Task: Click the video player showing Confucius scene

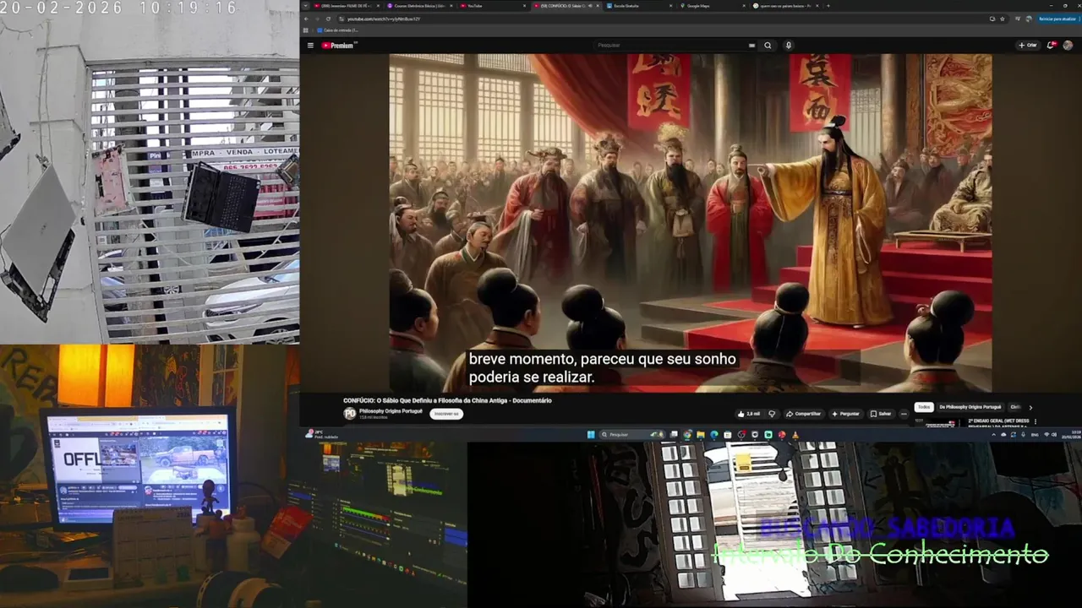Action: point(690,223)
